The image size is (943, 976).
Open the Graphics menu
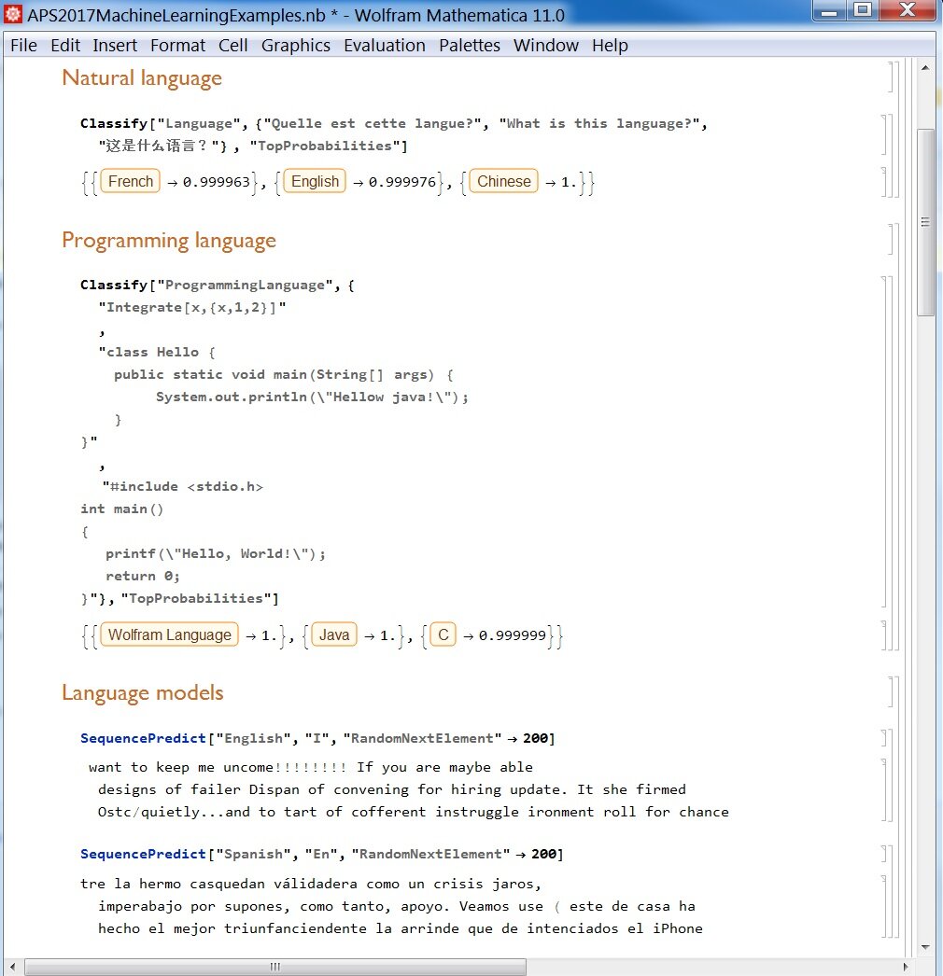point(295,46)
